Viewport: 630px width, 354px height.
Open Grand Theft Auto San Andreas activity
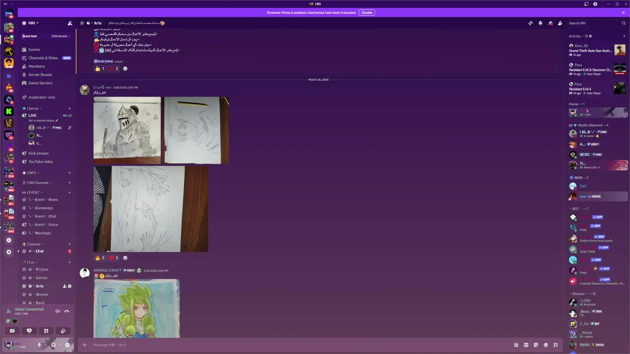(x=597, y=50)
